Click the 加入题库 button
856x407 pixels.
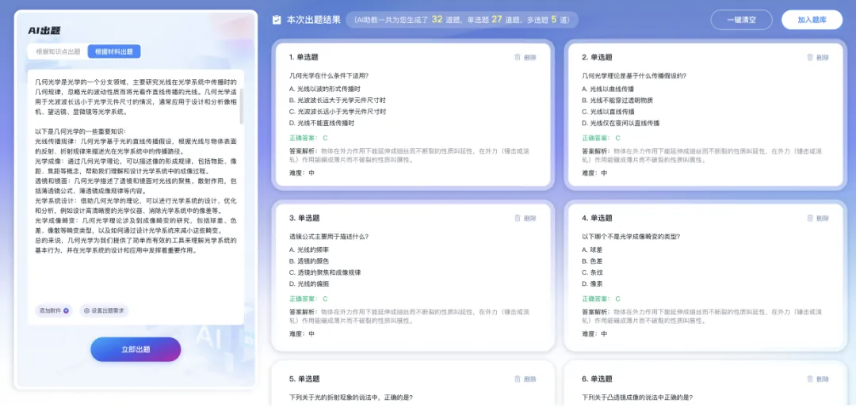(812, 20)
